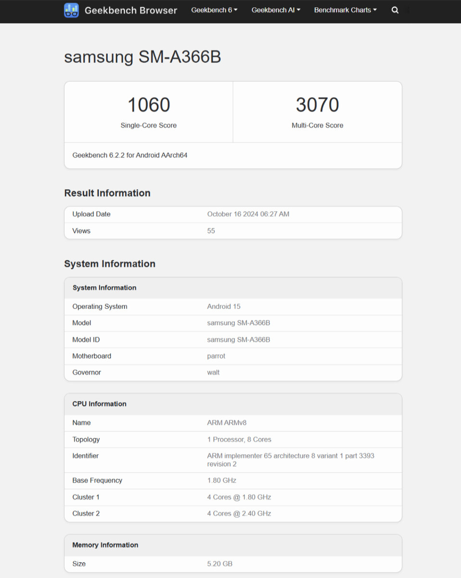Click the Geekbench logo icon
Screen dimensions: 461x578
pos(71,10)
